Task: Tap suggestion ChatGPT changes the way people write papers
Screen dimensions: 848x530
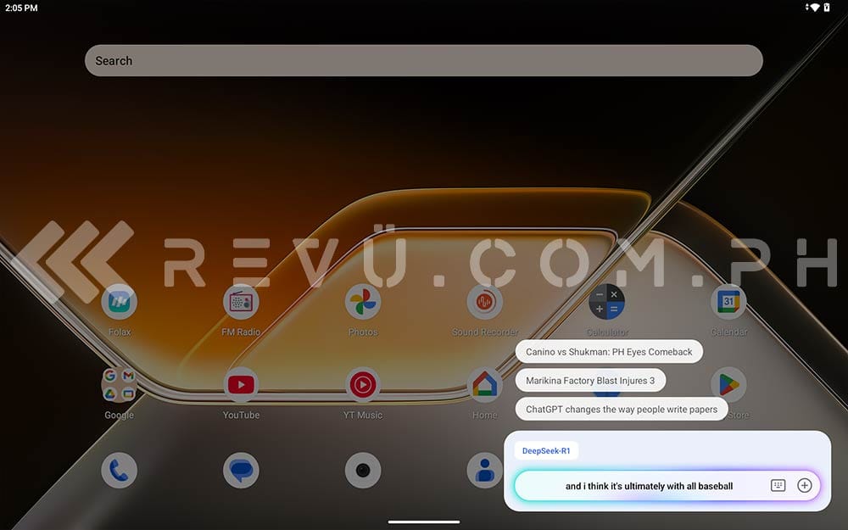Action: (622, 410)
